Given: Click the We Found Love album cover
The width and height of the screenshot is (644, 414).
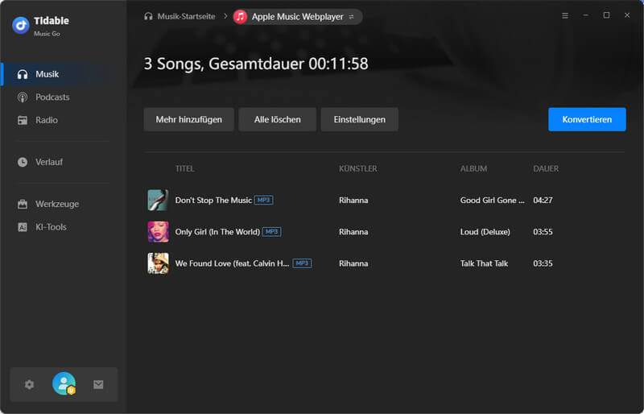Looking at the screenshot, I should (x=158, y=263).
